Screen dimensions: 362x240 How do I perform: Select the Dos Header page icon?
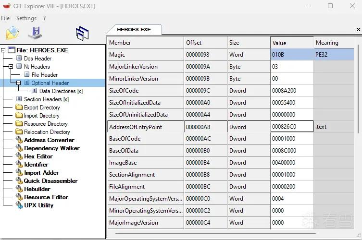tap(19, 58)
